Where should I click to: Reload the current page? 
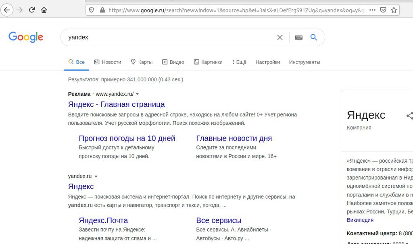(x=32, y=10)
